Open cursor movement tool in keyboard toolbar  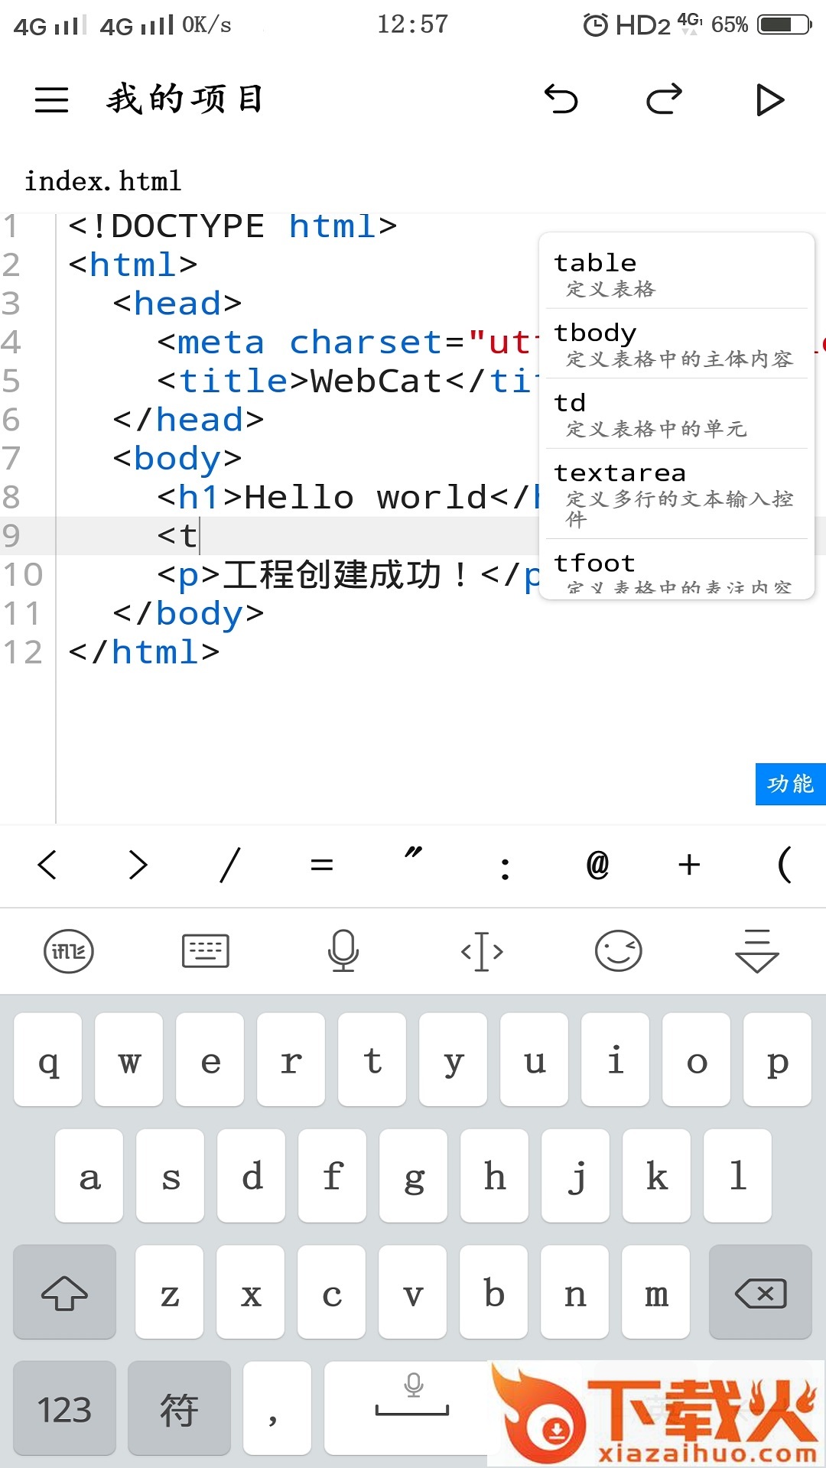(482, 952)
